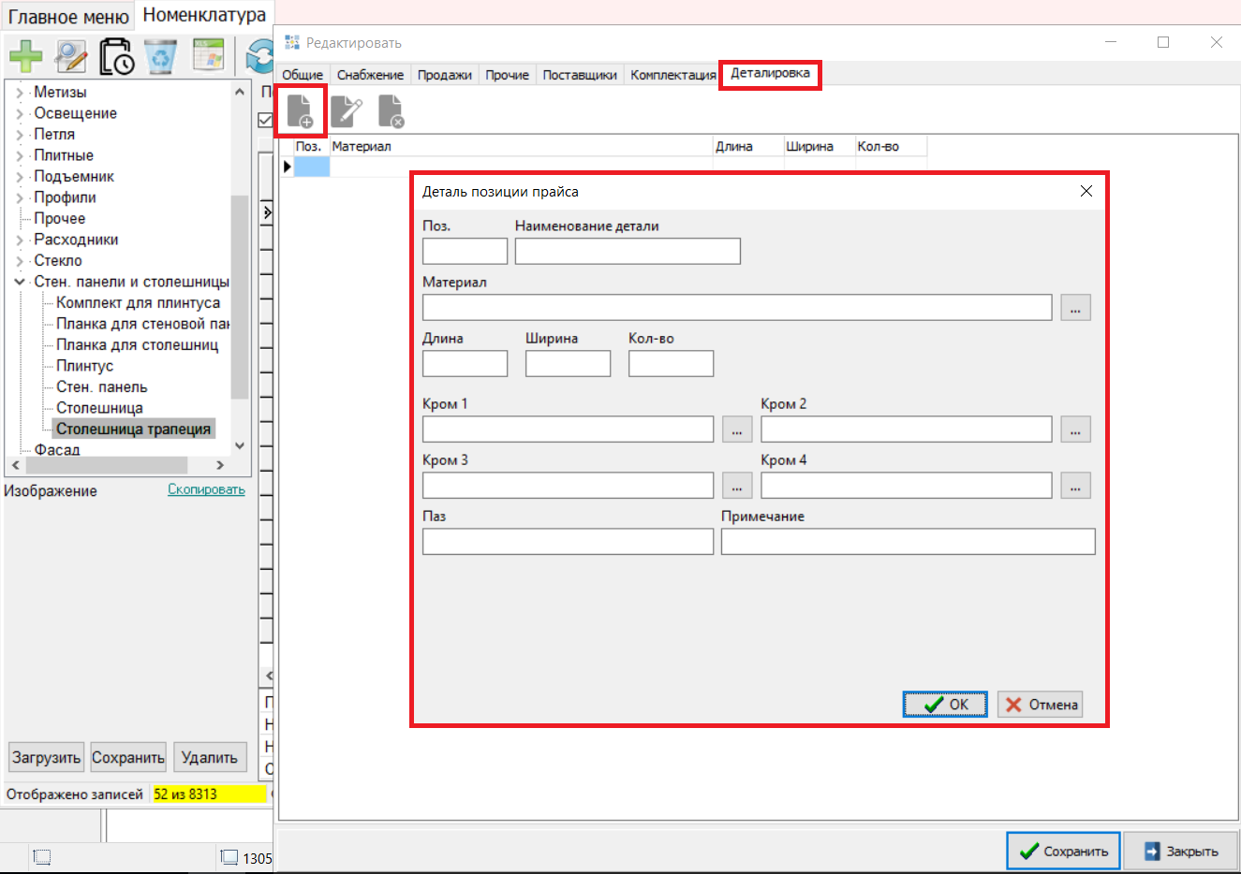This screenshot has width=1241, height=874.
Task: Click the Наименование детали input field
Action: [628, 251]
